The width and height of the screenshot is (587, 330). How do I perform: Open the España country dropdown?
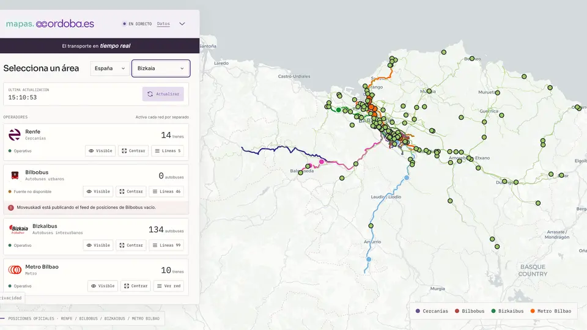coord(109,68)
